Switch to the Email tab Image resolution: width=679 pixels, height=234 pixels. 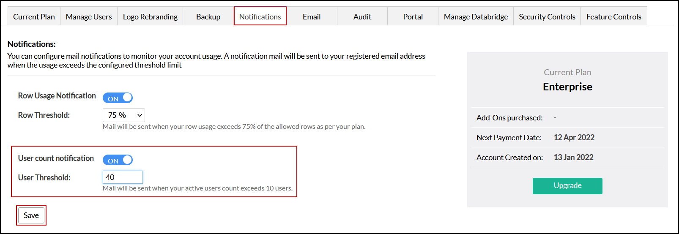point(312,17)
